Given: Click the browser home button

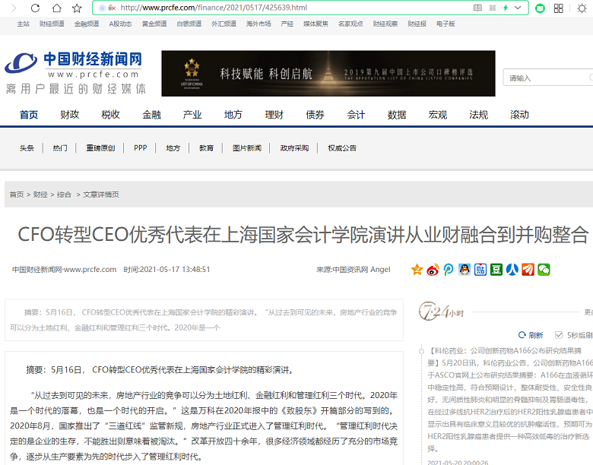Looking at the screenshot, I should [56, 8].
